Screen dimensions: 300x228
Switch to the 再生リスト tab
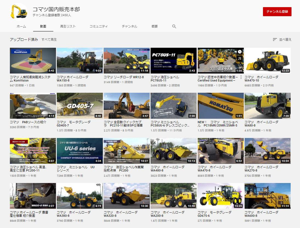(68, 26)
